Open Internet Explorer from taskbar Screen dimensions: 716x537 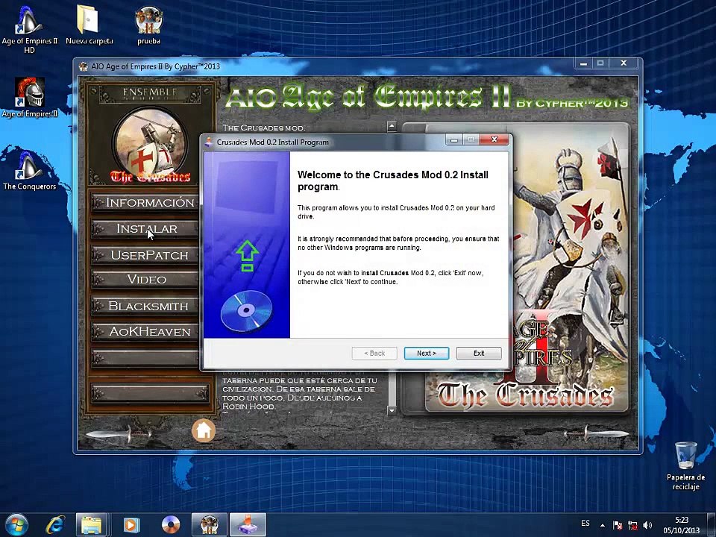[x=55, y=524]
